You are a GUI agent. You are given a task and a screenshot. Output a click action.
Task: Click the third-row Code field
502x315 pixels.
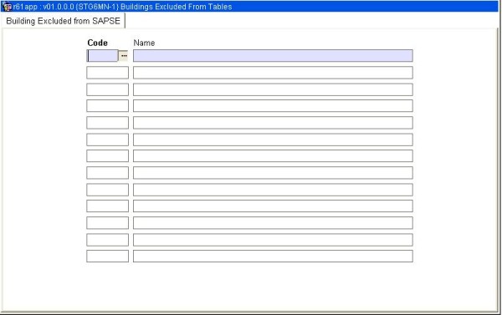(x=108, y=89)
